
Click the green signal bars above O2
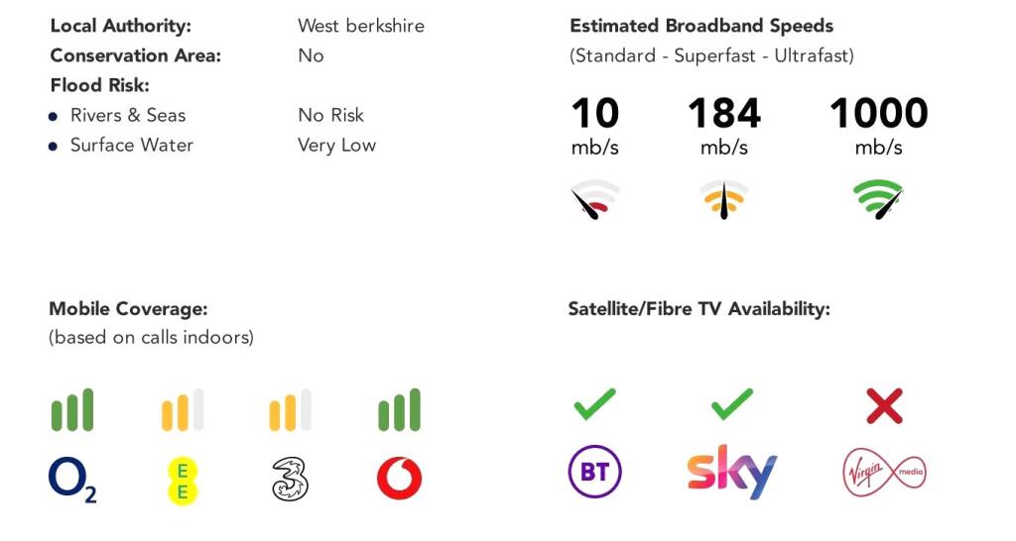[72, 410]
